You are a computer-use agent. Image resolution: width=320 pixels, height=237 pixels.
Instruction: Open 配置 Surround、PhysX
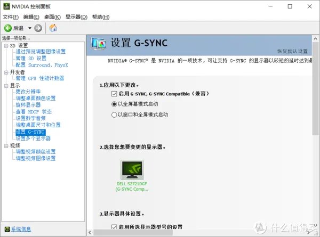(x=42, y=65)
